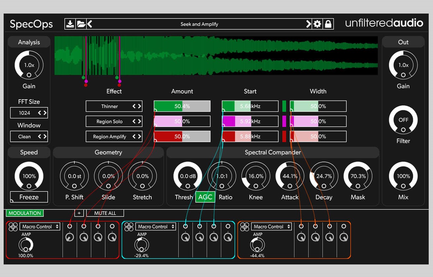The height and width of the screenshot is (277, 433).
Task: Click the Ratio knob at 1.0:1
Action: tap(222, 176)
